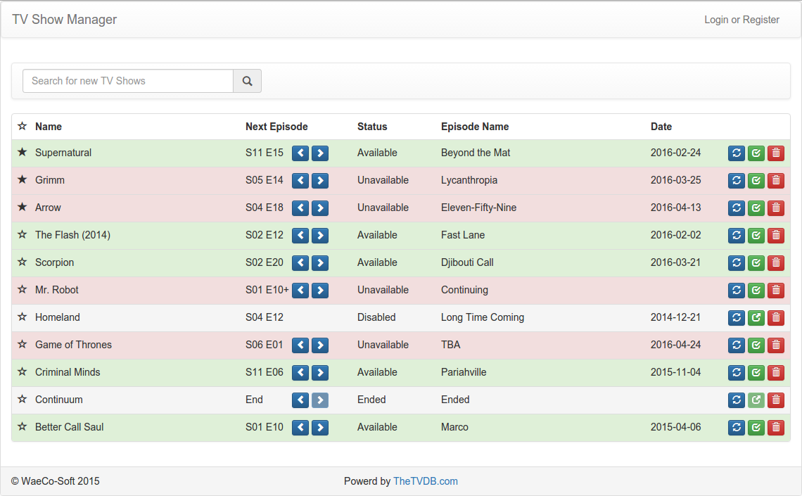This screenshot has width=802, height=496.
Task: Click the TV Show Manager title
Action: (65, 20)
